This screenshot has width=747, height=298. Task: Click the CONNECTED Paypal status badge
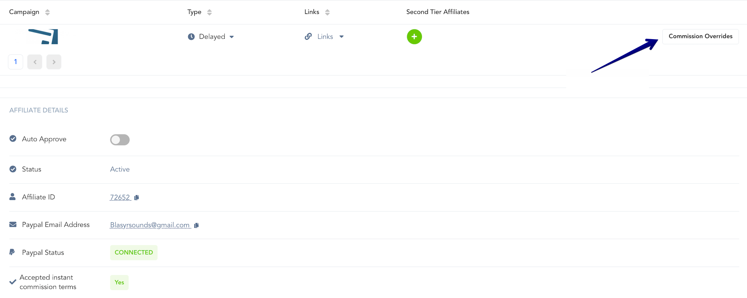point(134,253)
